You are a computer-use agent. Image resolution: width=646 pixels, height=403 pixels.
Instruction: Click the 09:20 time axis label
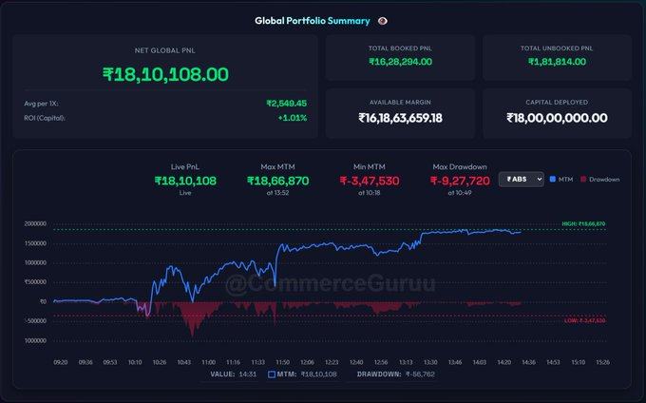point(61,362)
